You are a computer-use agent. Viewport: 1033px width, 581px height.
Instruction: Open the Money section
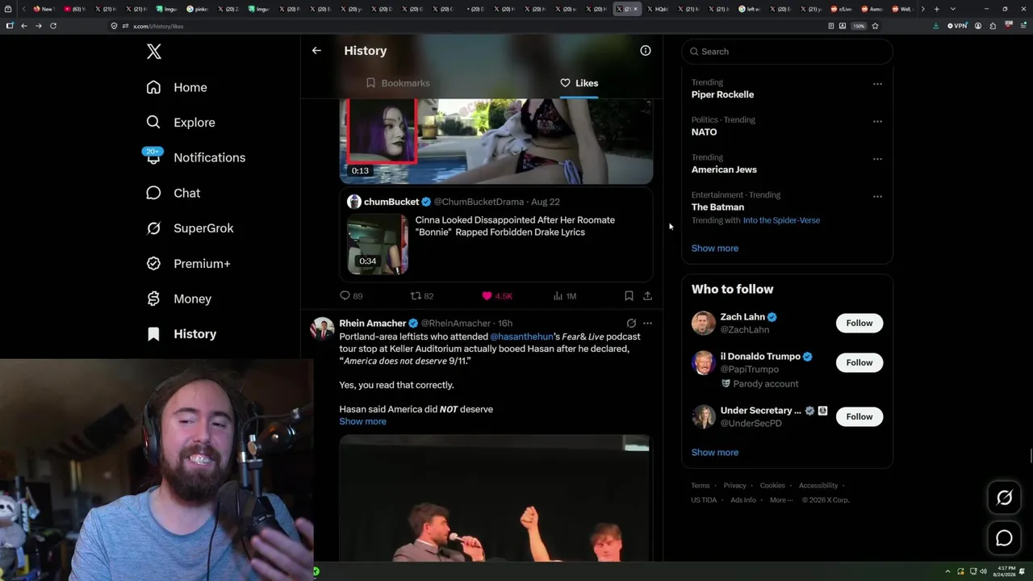178,299
